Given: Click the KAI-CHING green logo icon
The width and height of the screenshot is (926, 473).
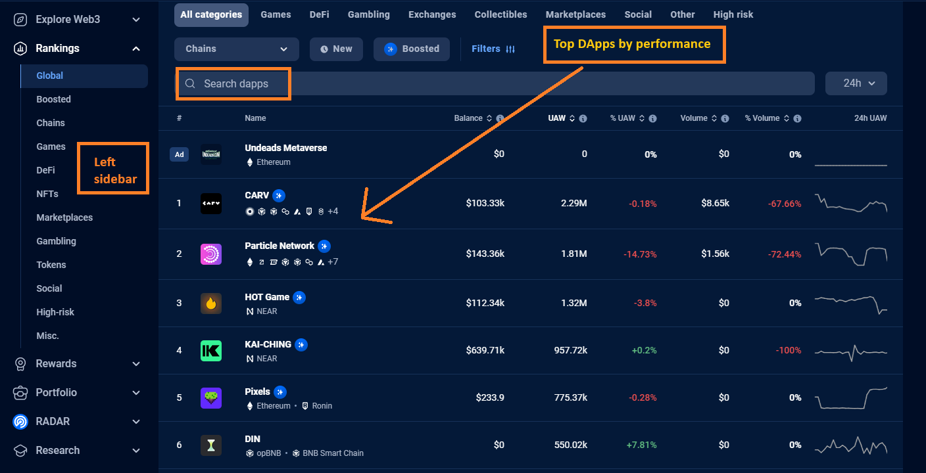Looking at the screenshot, I should point(211,351).
